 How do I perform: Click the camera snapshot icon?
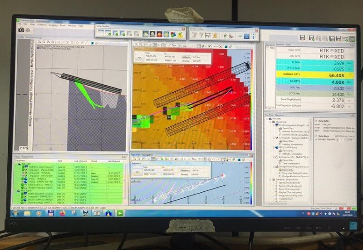click(21, 30)
